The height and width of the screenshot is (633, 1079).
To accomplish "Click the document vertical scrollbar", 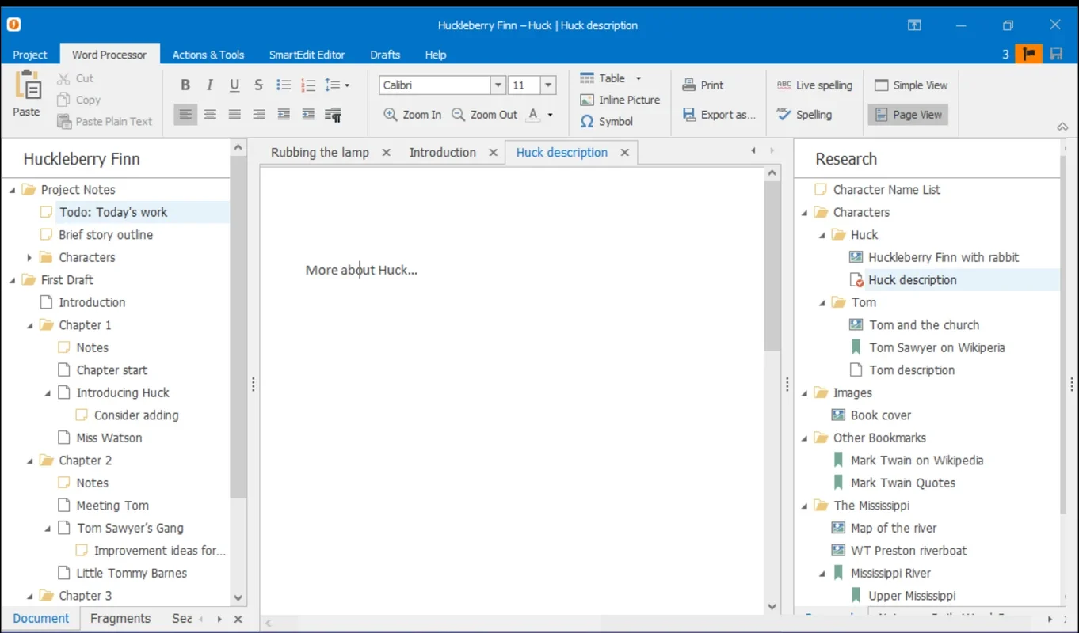I will pyautogui.click(x=773, y=267).
